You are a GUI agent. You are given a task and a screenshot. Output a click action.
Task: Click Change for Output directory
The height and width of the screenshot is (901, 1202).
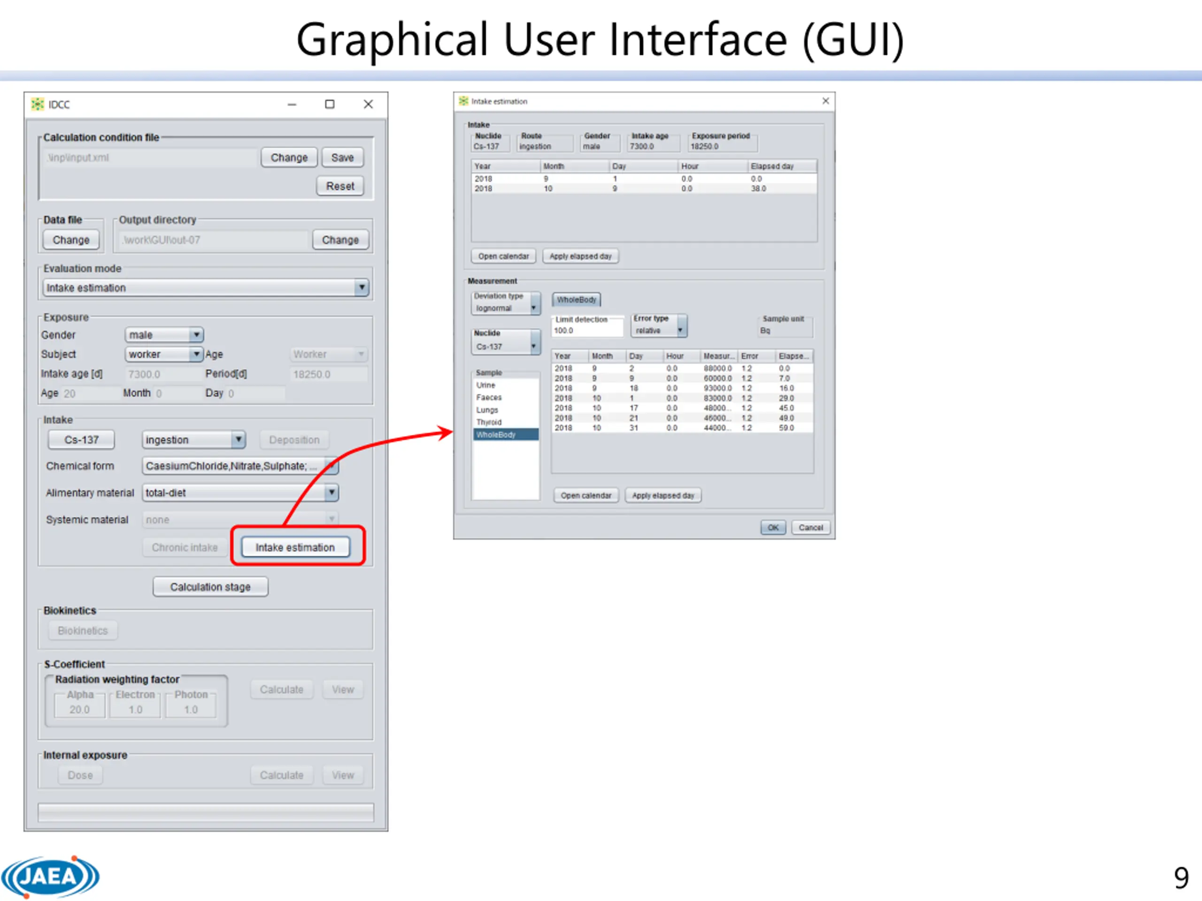340,239
